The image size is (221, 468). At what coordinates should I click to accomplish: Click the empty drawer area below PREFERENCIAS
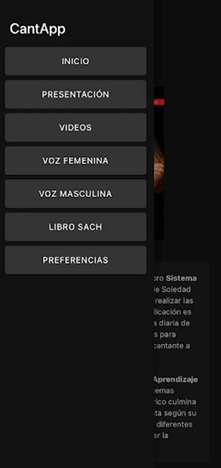tap(77, 370)
